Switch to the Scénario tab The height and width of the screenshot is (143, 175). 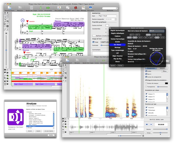[162, 68]
